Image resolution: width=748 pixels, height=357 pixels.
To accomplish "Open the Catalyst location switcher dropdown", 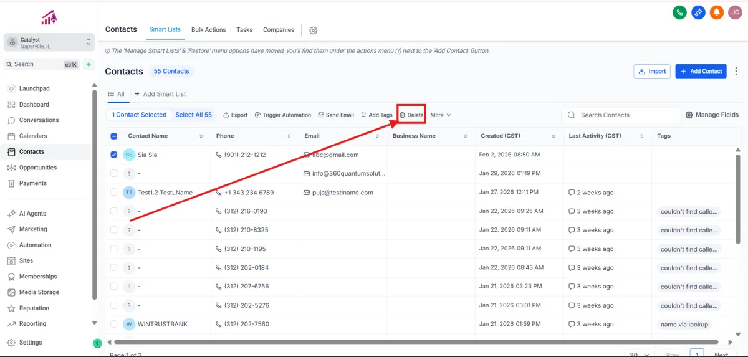I will coord(49,42).
